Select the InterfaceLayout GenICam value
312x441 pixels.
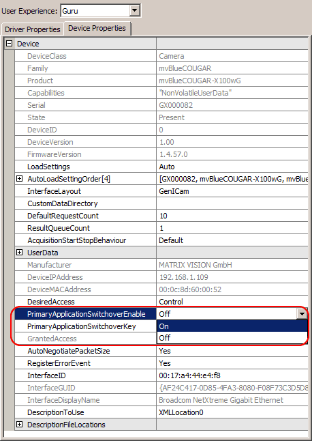coord(232,191)
